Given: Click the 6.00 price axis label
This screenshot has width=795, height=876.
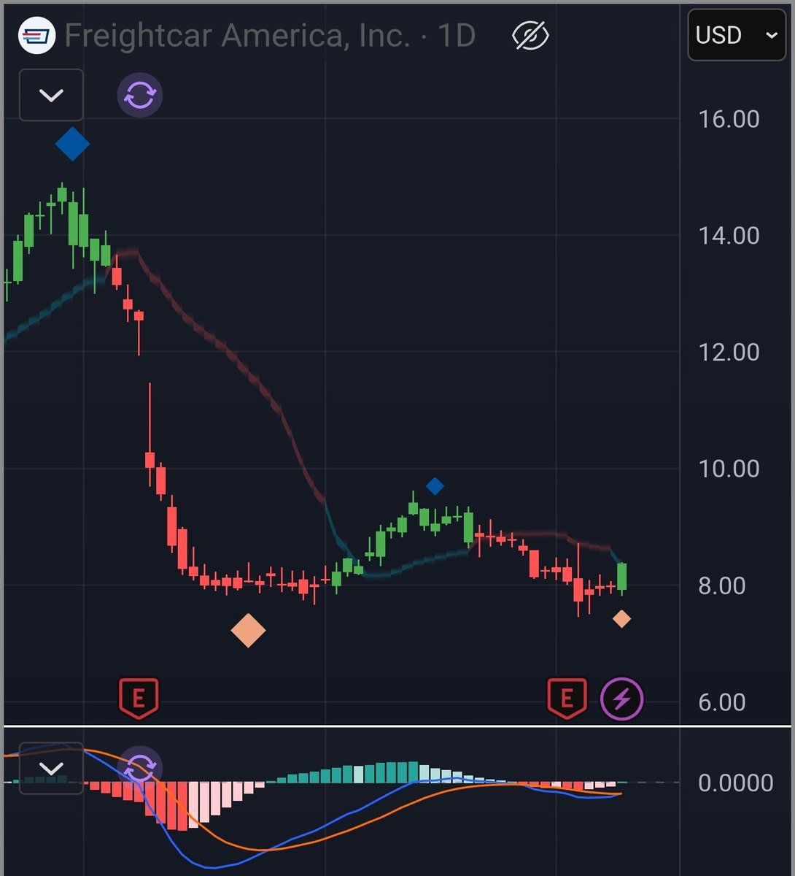Looking at the screenshot, I should tap(722, 702).
